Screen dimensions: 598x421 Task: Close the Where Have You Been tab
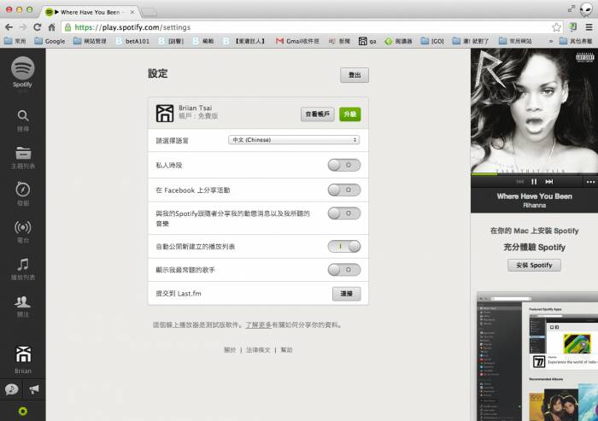pos(132,12)
